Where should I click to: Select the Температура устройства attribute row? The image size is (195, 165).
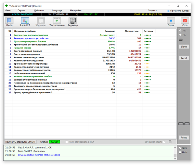pos(31,38)
